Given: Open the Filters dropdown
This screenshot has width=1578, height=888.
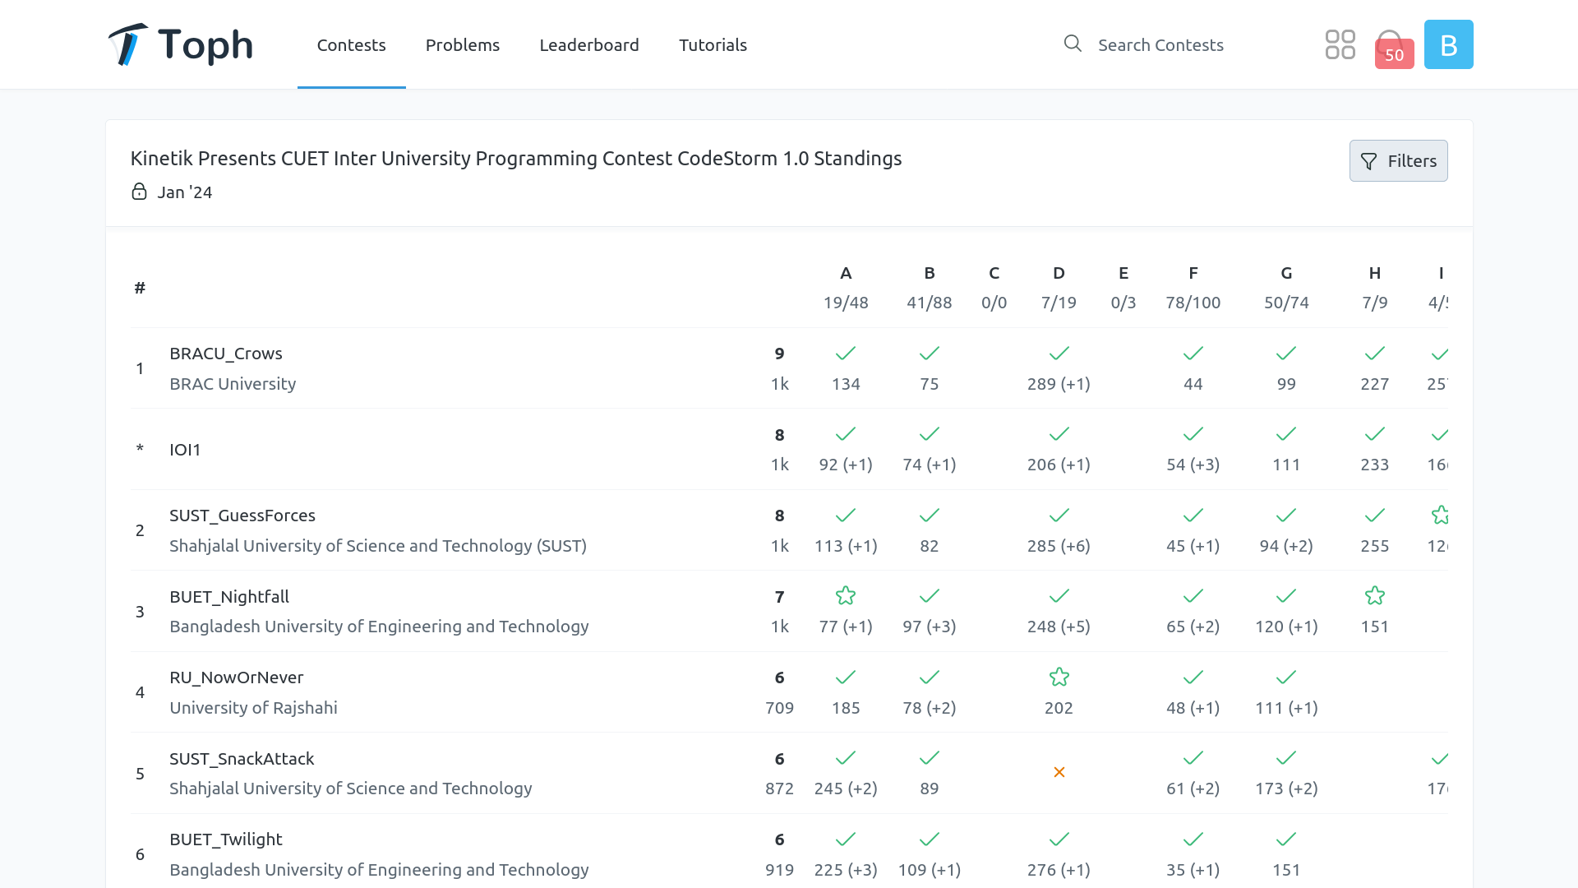Looking at the screenshot, I should point(1398,161).
